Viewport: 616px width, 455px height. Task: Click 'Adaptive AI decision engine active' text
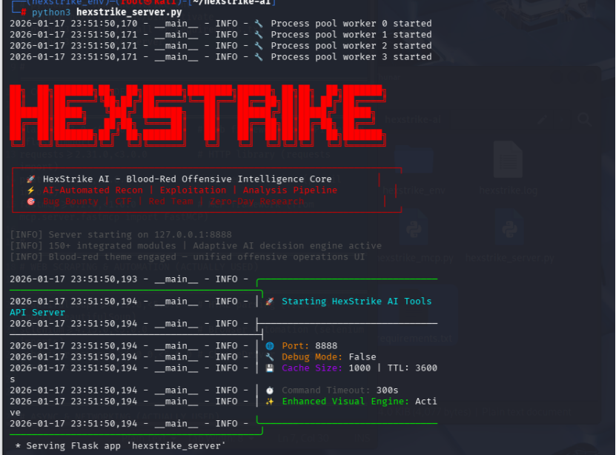coord(287,246)
